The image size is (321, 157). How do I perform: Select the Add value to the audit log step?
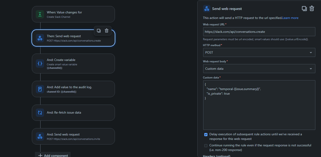(73, 89)
